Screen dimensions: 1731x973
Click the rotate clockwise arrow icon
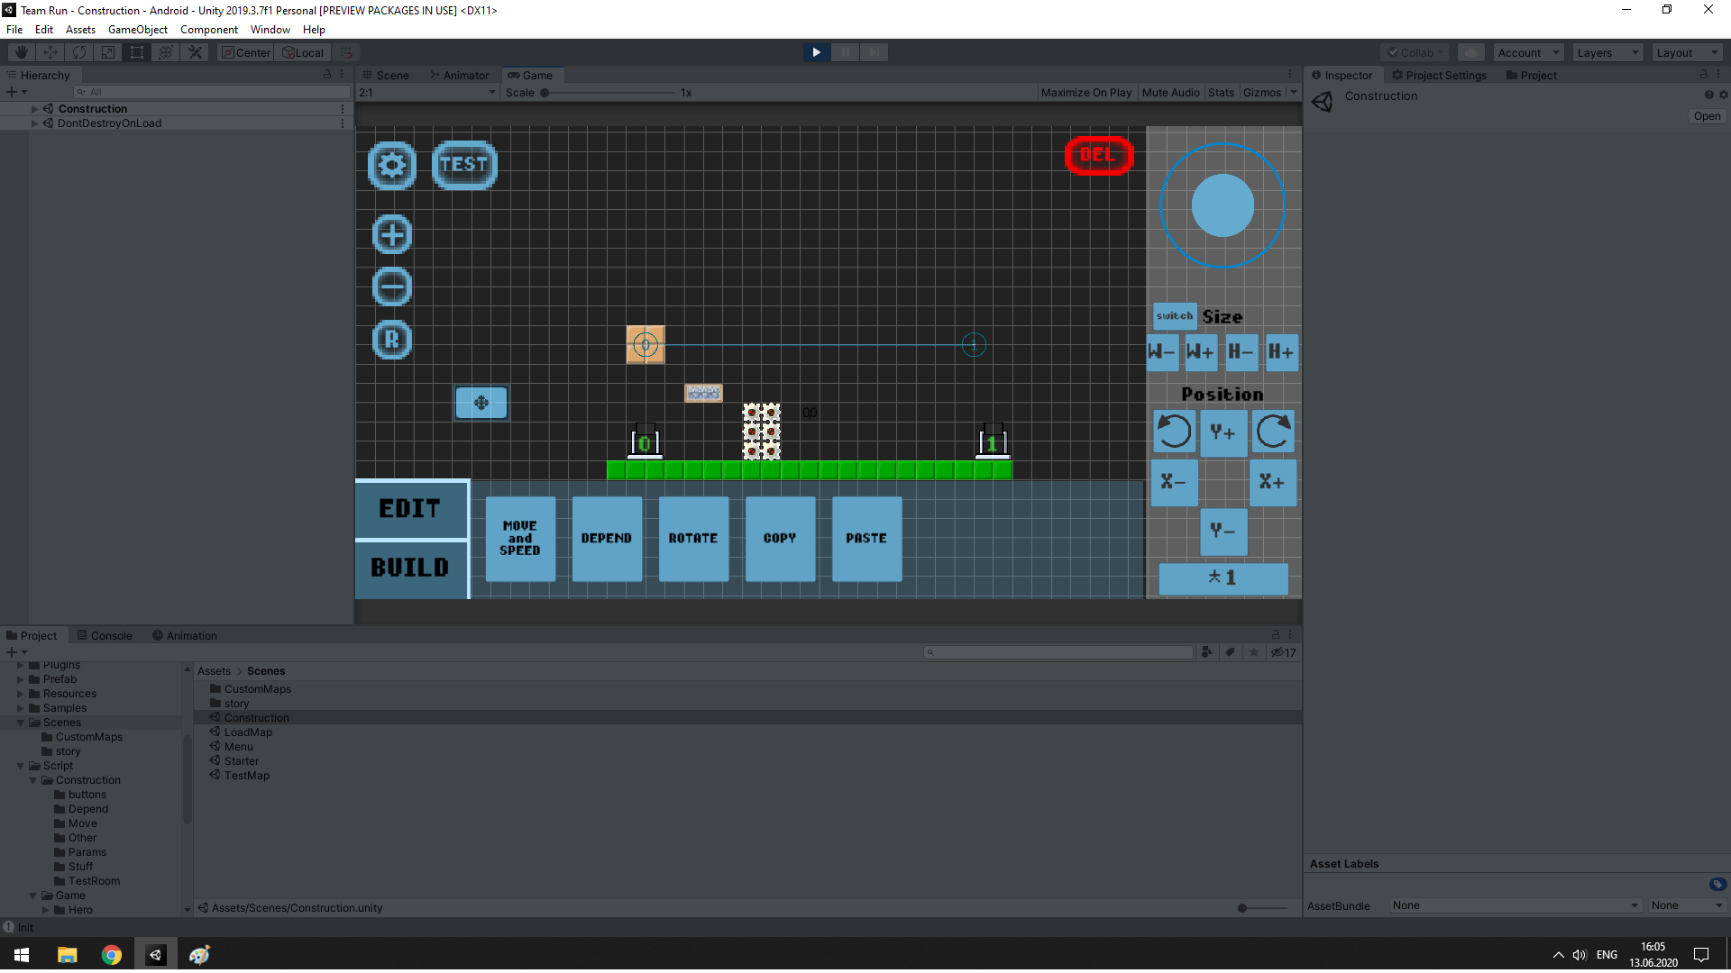click(x=1273, y=432)
